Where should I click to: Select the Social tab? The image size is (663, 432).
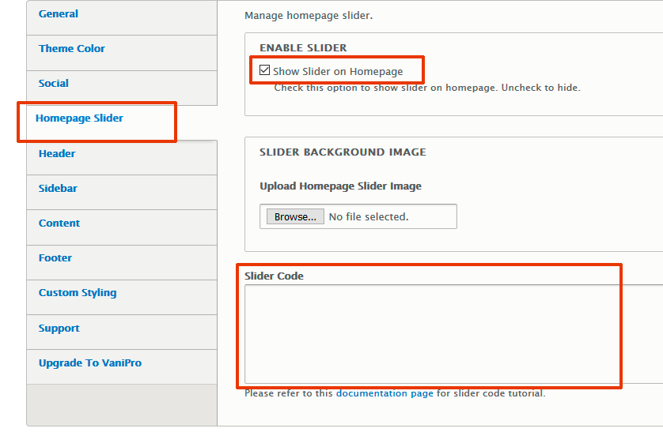point(54,84)
